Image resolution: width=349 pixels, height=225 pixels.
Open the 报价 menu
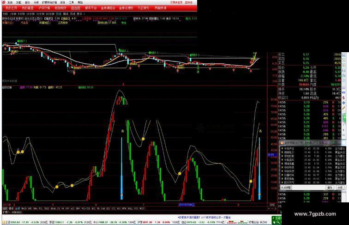(x=27, y=2)
